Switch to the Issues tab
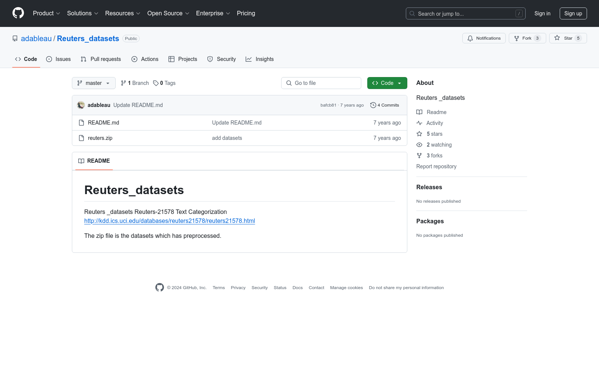 [58, 59]
